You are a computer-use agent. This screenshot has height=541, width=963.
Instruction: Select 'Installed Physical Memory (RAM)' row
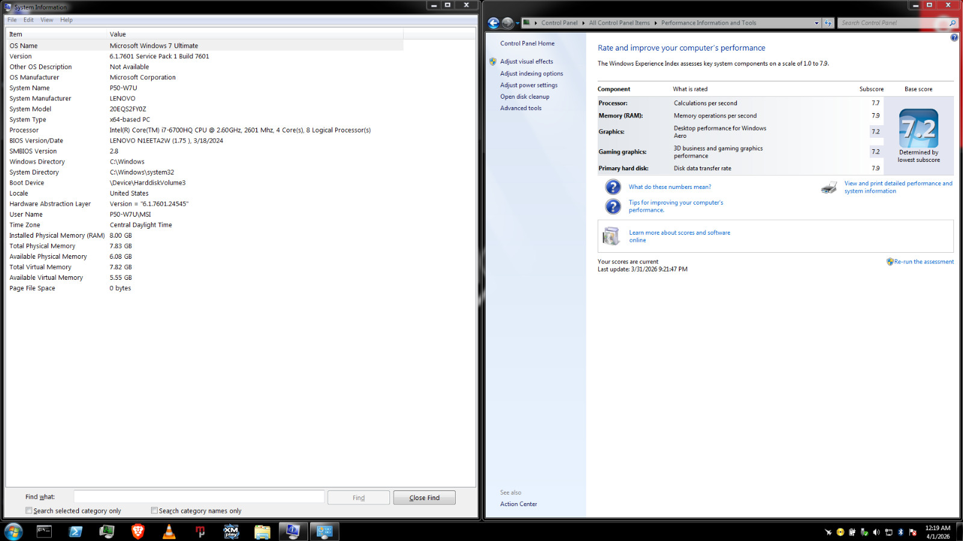[x=205, y=235]
